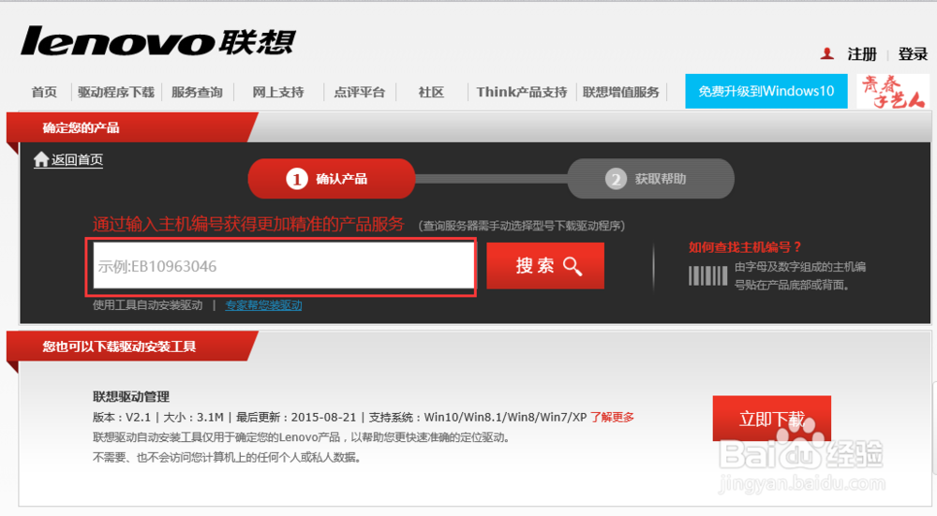Open the 社区 menu item
This screenshot has width=937, height=516.
[431, 92]
